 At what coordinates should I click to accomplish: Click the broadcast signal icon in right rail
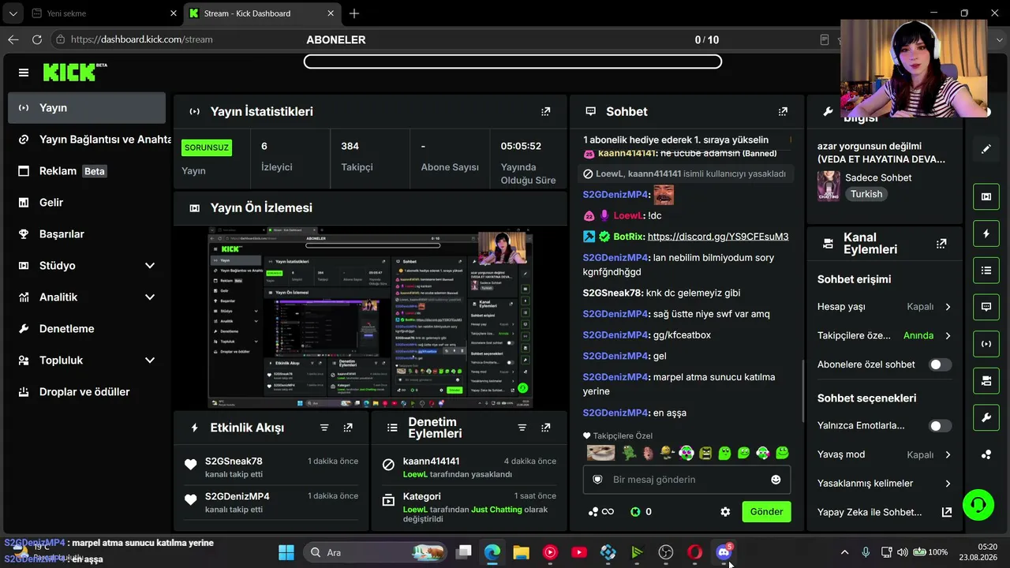986,344
